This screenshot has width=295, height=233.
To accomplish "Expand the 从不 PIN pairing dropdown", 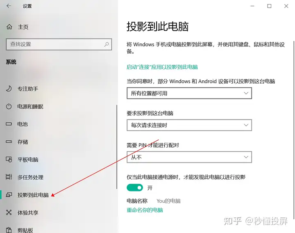I will coord(189,157).
